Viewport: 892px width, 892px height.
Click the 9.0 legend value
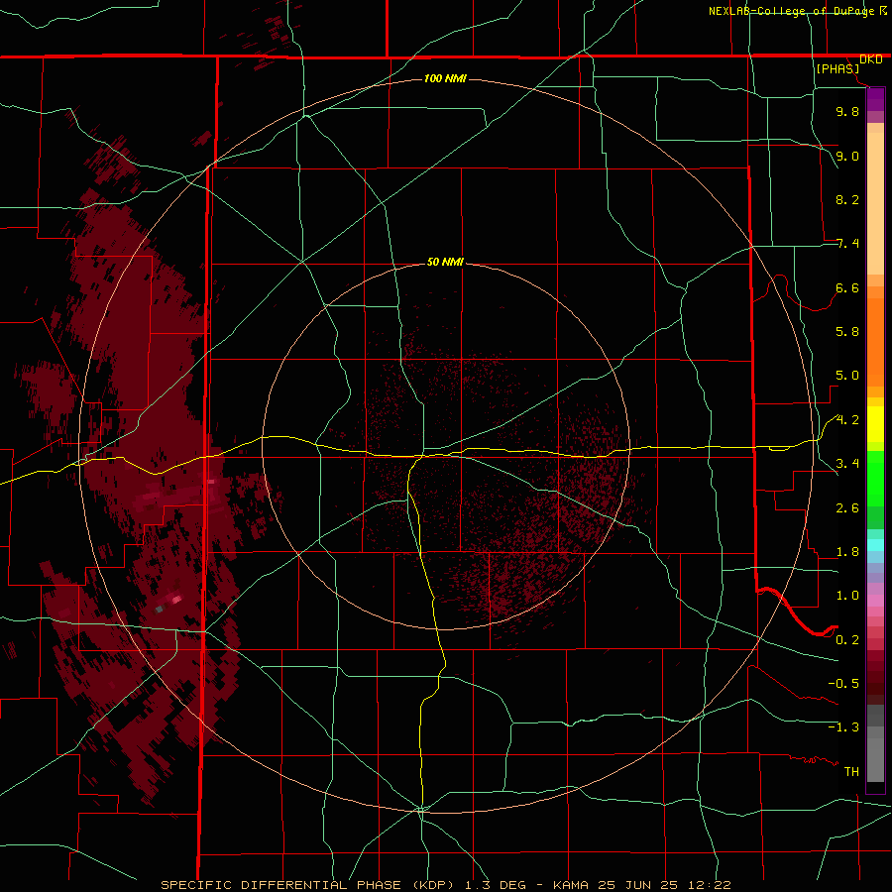tap(847, 156)
